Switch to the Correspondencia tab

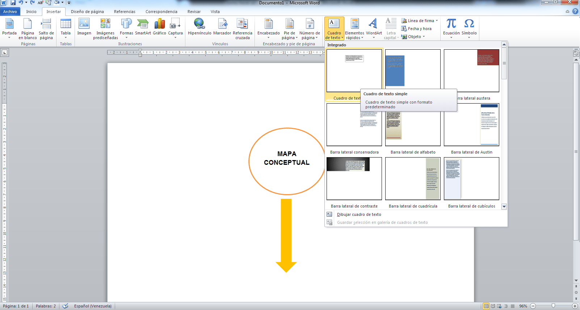(x=161, y=12)
